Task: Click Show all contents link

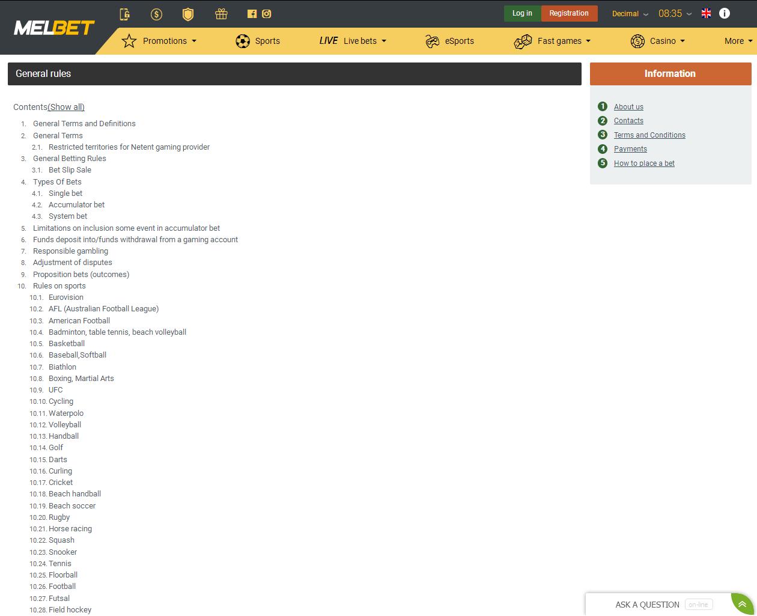Action: point(66,107)
